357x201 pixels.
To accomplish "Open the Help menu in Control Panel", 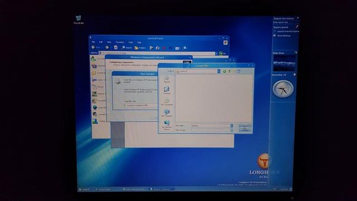I will coord(139,42).
